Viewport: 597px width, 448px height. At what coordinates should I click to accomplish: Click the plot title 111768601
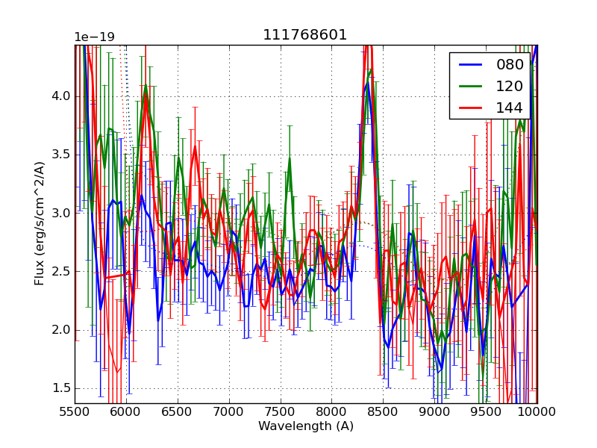(x=305, y=35)
